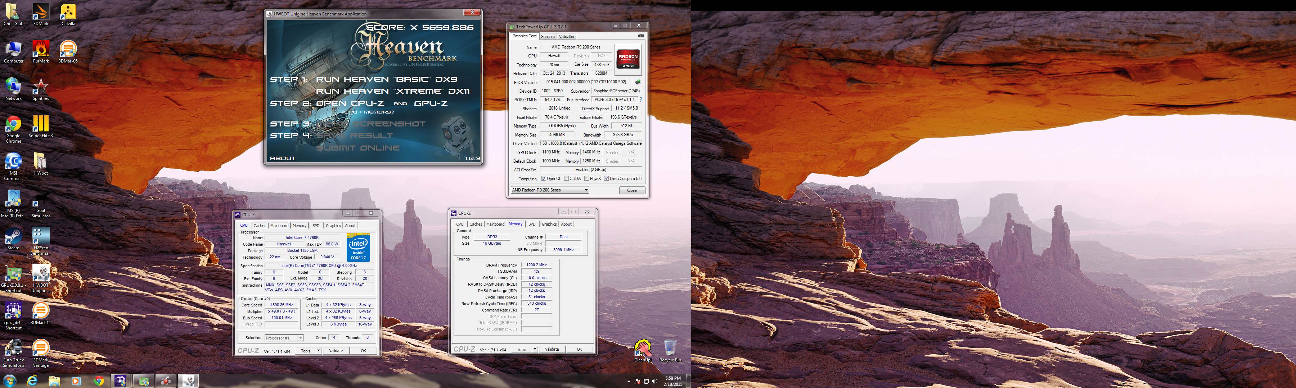Click GPU-Z BIOS save chip icon
Image resolution: width=1296 pixels, height=388 pixels.
click(638, 82)
